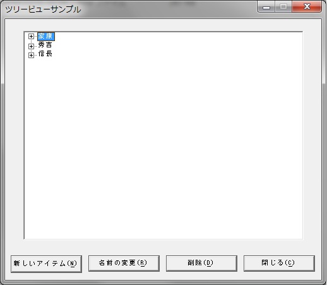
Task: Click the 名前の変更(R) button
Action: click(x=124, y=264)
